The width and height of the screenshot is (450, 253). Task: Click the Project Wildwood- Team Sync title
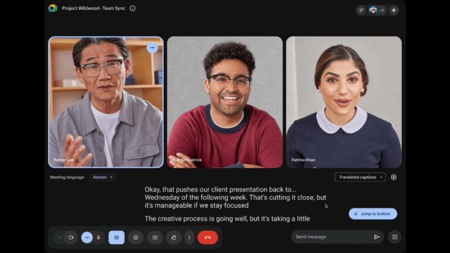(94, 8)
